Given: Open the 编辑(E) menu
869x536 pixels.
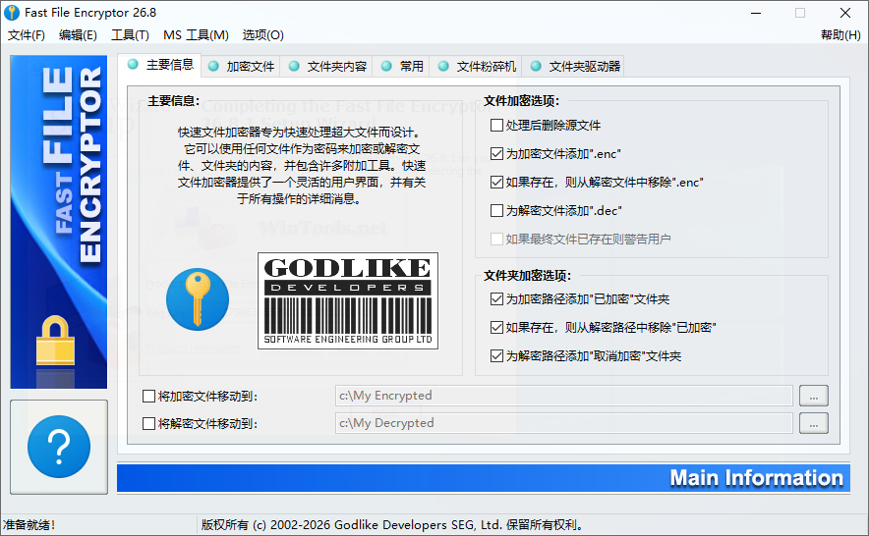Looking at the screenshot, I should 78,35.
